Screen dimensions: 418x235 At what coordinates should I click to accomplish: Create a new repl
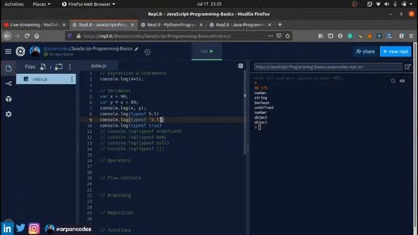395,52
